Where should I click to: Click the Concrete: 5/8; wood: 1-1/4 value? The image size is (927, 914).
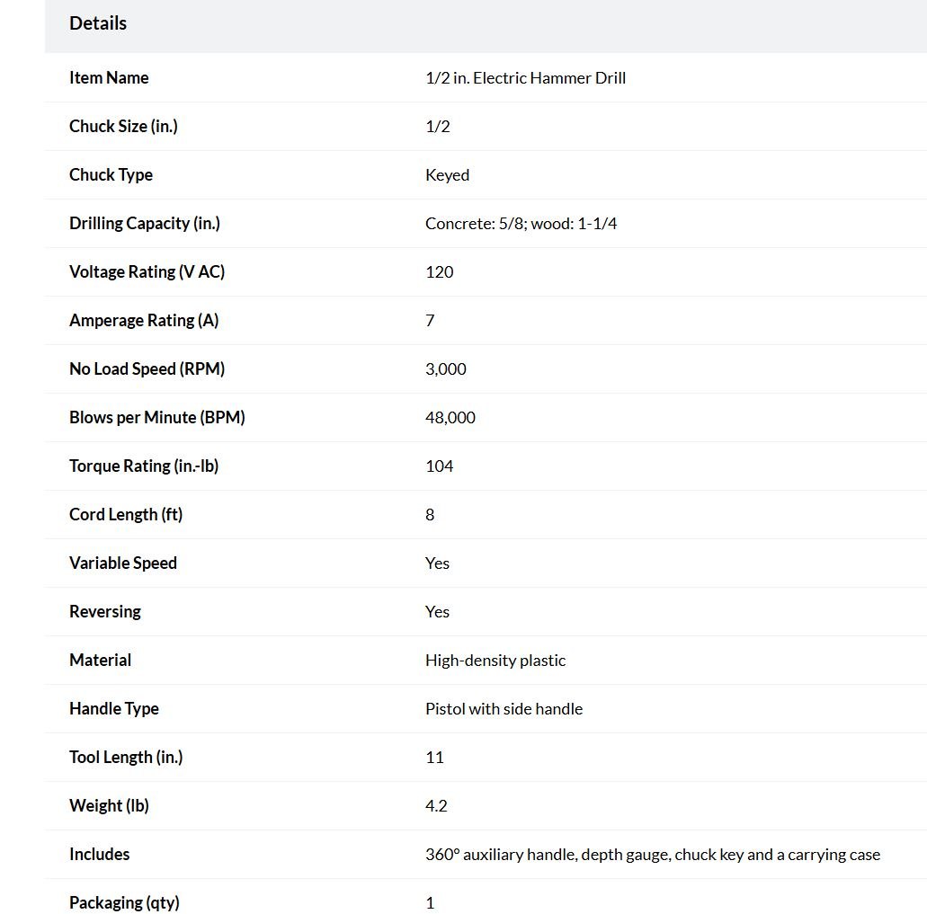pos(521,223)
